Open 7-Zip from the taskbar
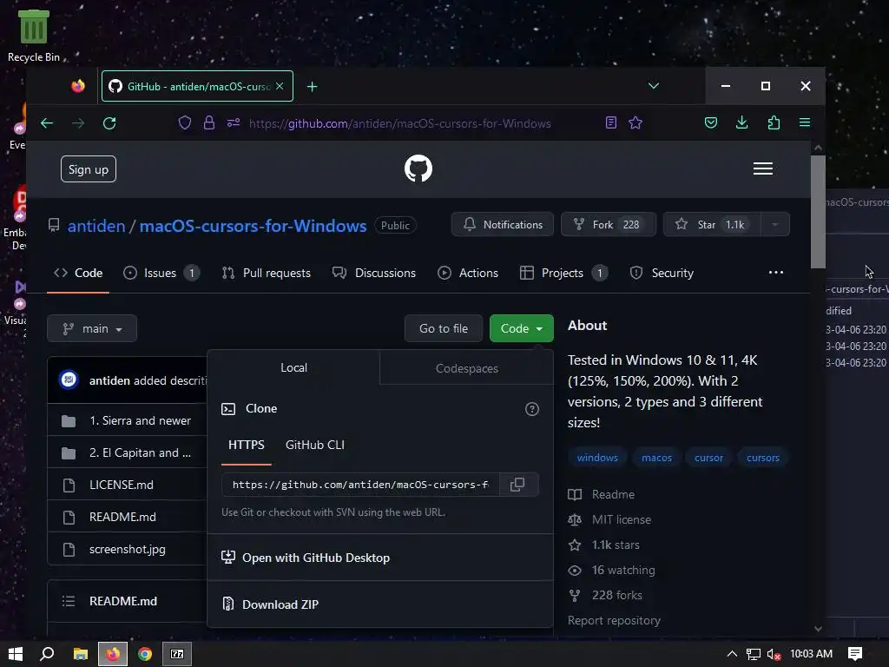Screen dimensions: 889x667 click(x=177, y=654)
